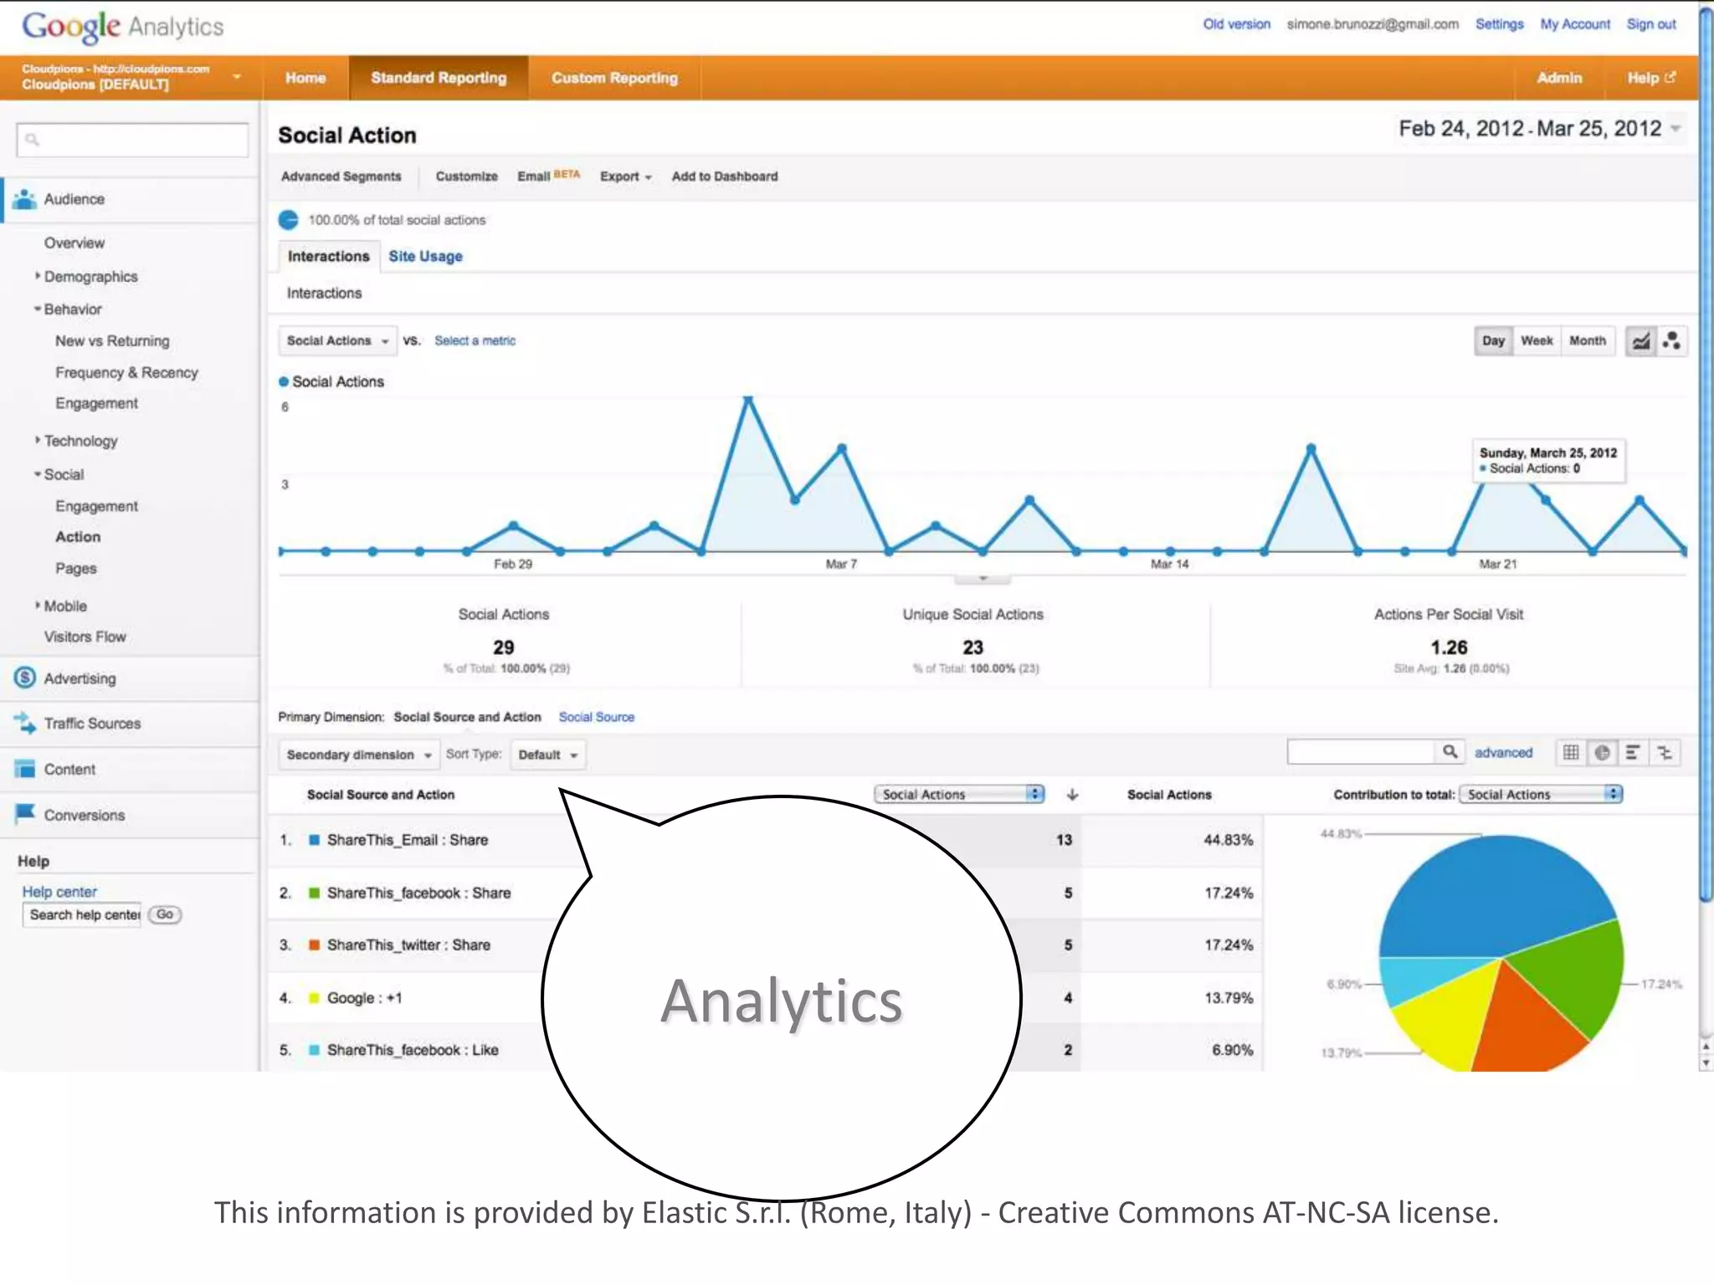The height and width of the screenshot is (1285, 1714).
Task: Open the My Account link
Action: (1575, 24)
